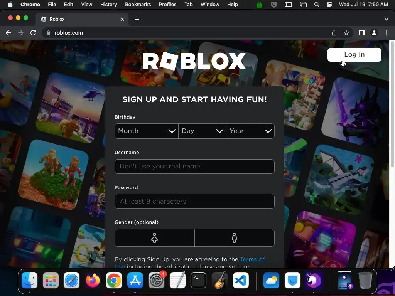
Task: Open the Chrome menu in menu bar
Action: coord(30,4)
